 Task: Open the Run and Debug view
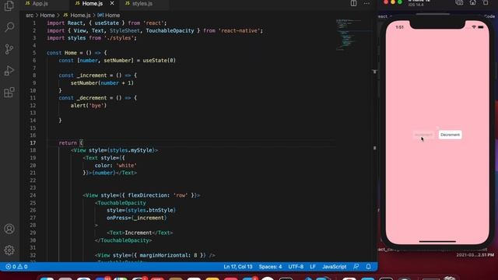(9, 71)
